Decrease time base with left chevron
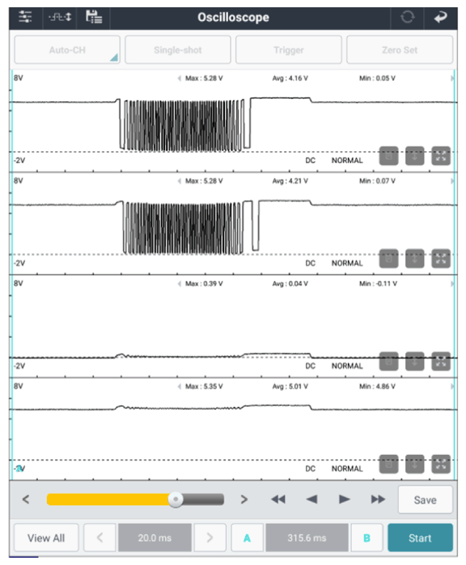466x565 pixels. coord(100,538)
